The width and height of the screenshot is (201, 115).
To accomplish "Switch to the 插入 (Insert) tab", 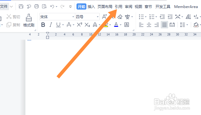I will point(91,7).
